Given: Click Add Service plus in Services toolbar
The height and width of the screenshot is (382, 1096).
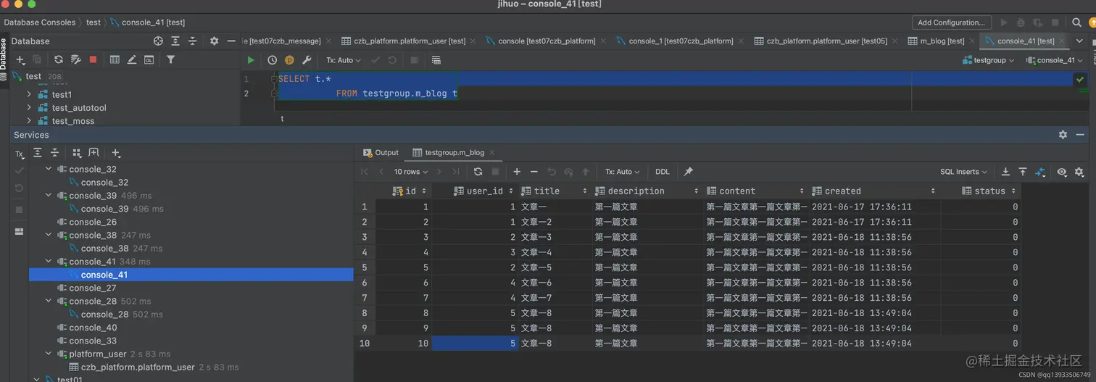Looking at the screenshot, I should 116,153.
